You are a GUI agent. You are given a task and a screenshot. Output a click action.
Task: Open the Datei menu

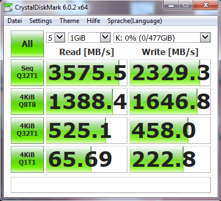point(14,21)
